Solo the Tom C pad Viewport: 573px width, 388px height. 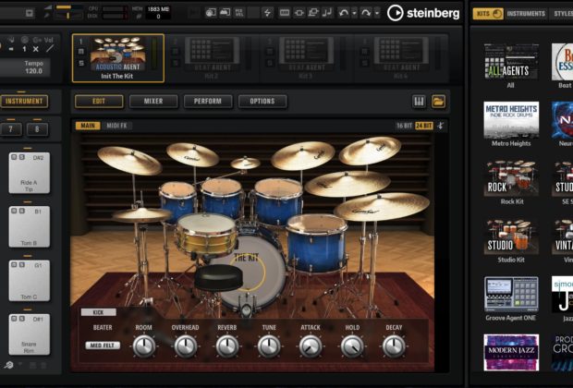(x=22, y=264)
